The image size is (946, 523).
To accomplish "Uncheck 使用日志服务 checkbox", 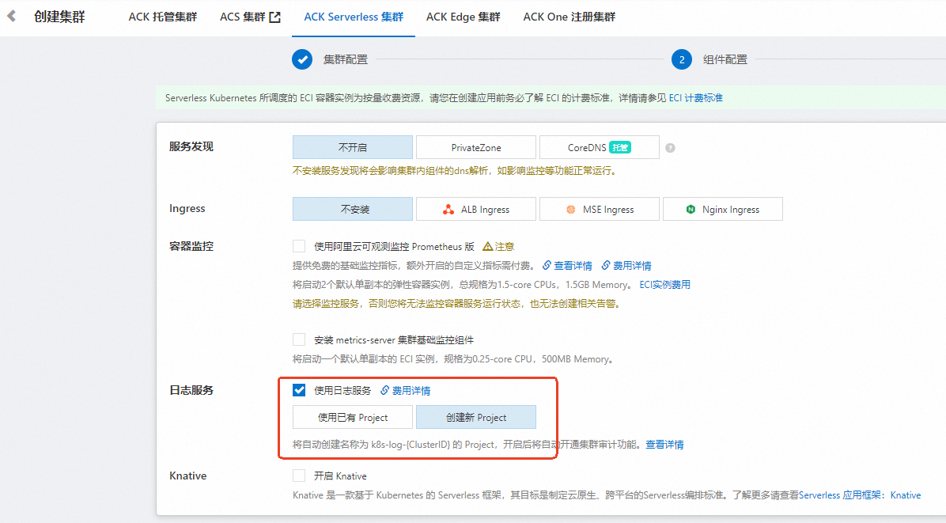I will (x=299, y=390).
